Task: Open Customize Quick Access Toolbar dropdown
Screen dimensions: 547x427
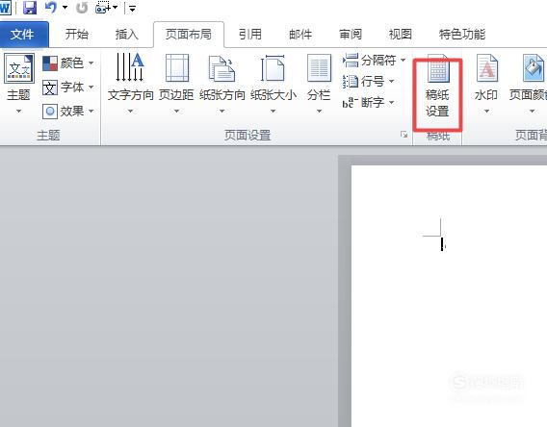Action: tap(132, 9)
